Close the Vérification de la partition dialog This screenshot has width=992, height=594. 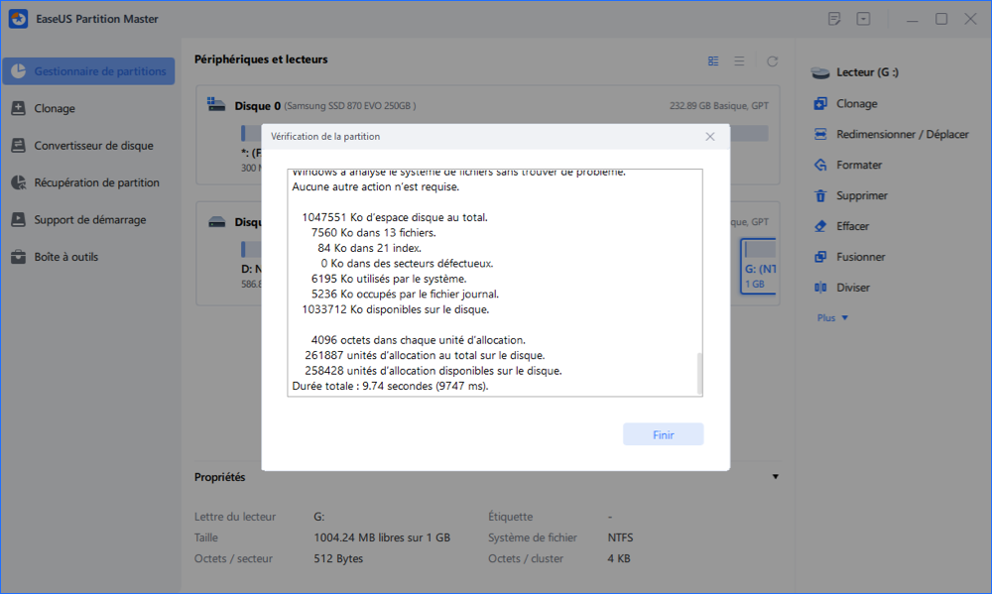[x=710, y=137]
